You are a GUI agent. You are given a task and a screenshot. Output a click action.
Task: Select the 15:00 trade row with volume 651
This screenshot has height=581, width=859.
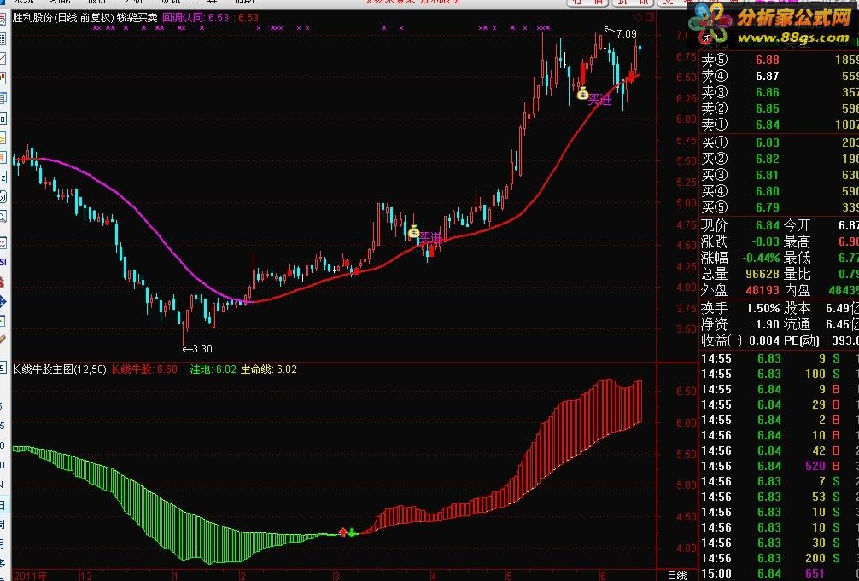(780, 573)
